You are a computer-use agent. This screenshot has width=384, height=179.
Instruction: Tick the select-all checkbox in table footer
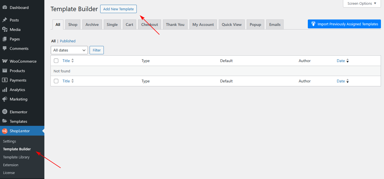tap(56, 81)
